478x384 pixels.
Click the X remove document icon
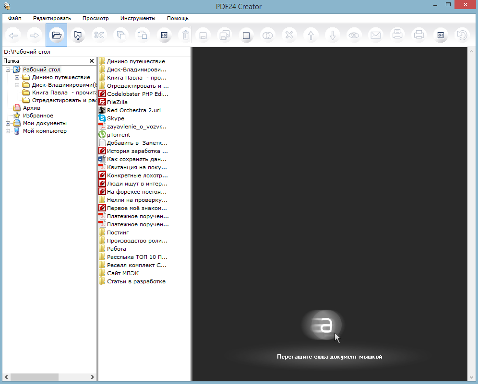[289, 35]
